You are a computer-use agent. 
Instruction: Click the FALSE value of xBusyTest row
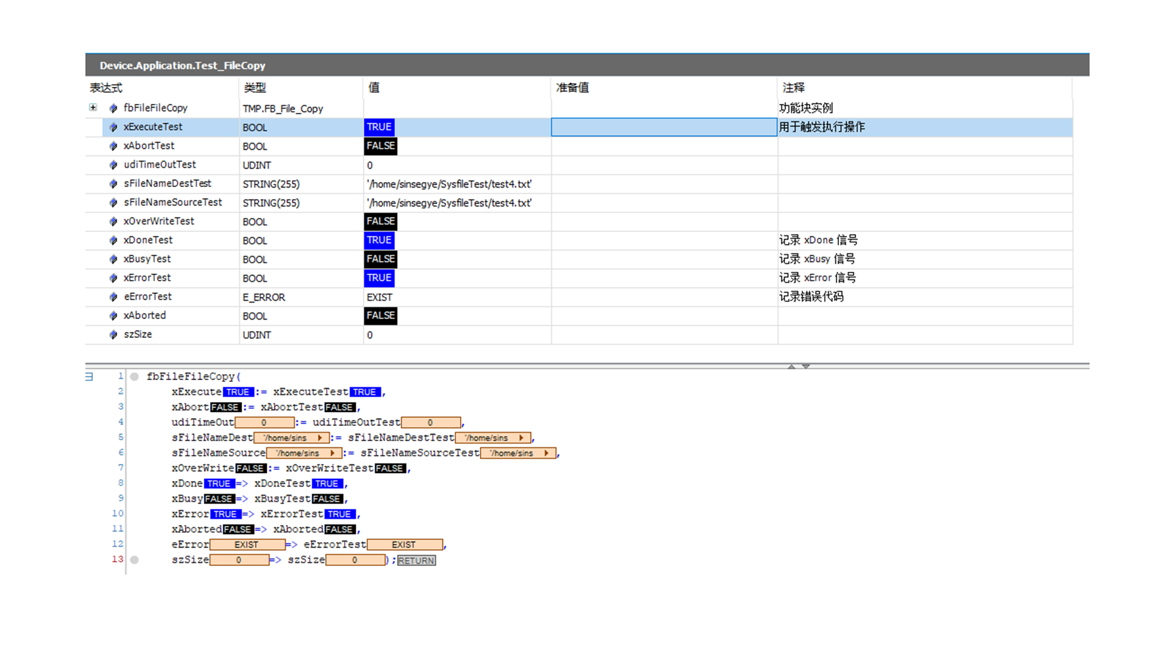(x=381, y=259)
